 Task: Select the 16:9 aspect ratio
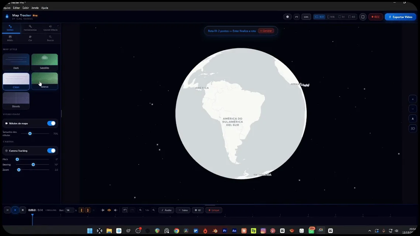(x=319, y=17)
